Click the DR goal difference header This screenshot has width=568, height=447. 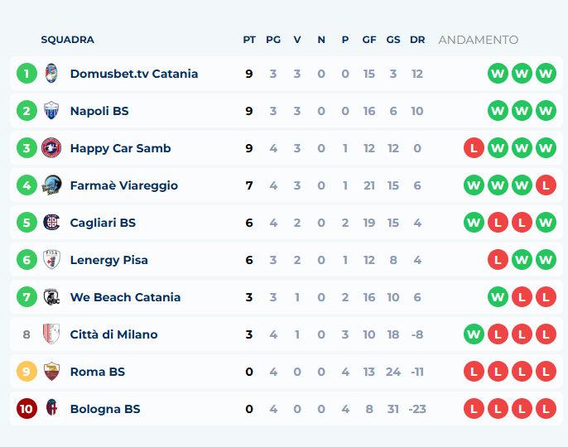(417, 40)
